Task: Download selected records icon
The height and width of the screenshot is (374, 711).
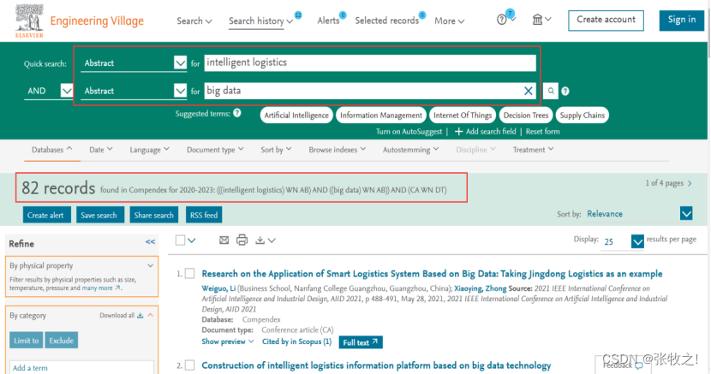Action: tap(260, 240)
